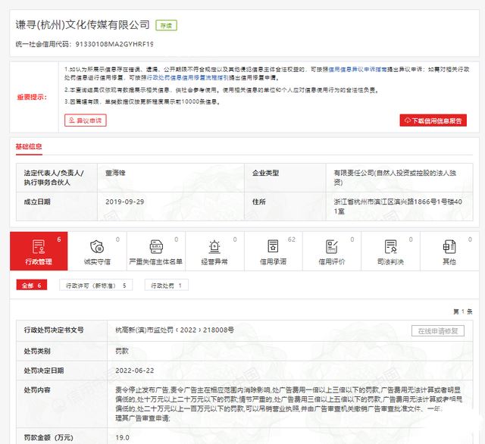Viewport: 485px width, 444px height.
Task: Click the fine amount value 19.0
Action: tap(123, 437)
